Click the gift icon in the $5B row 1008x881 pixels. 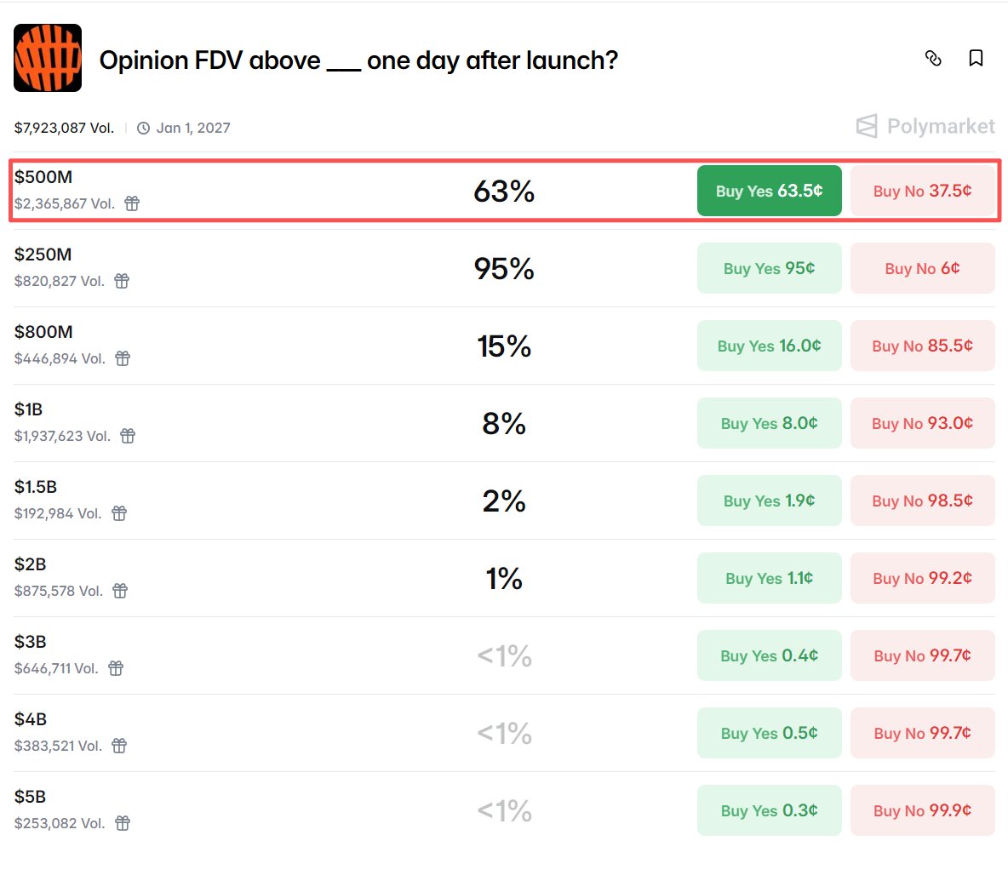point(123,823)
